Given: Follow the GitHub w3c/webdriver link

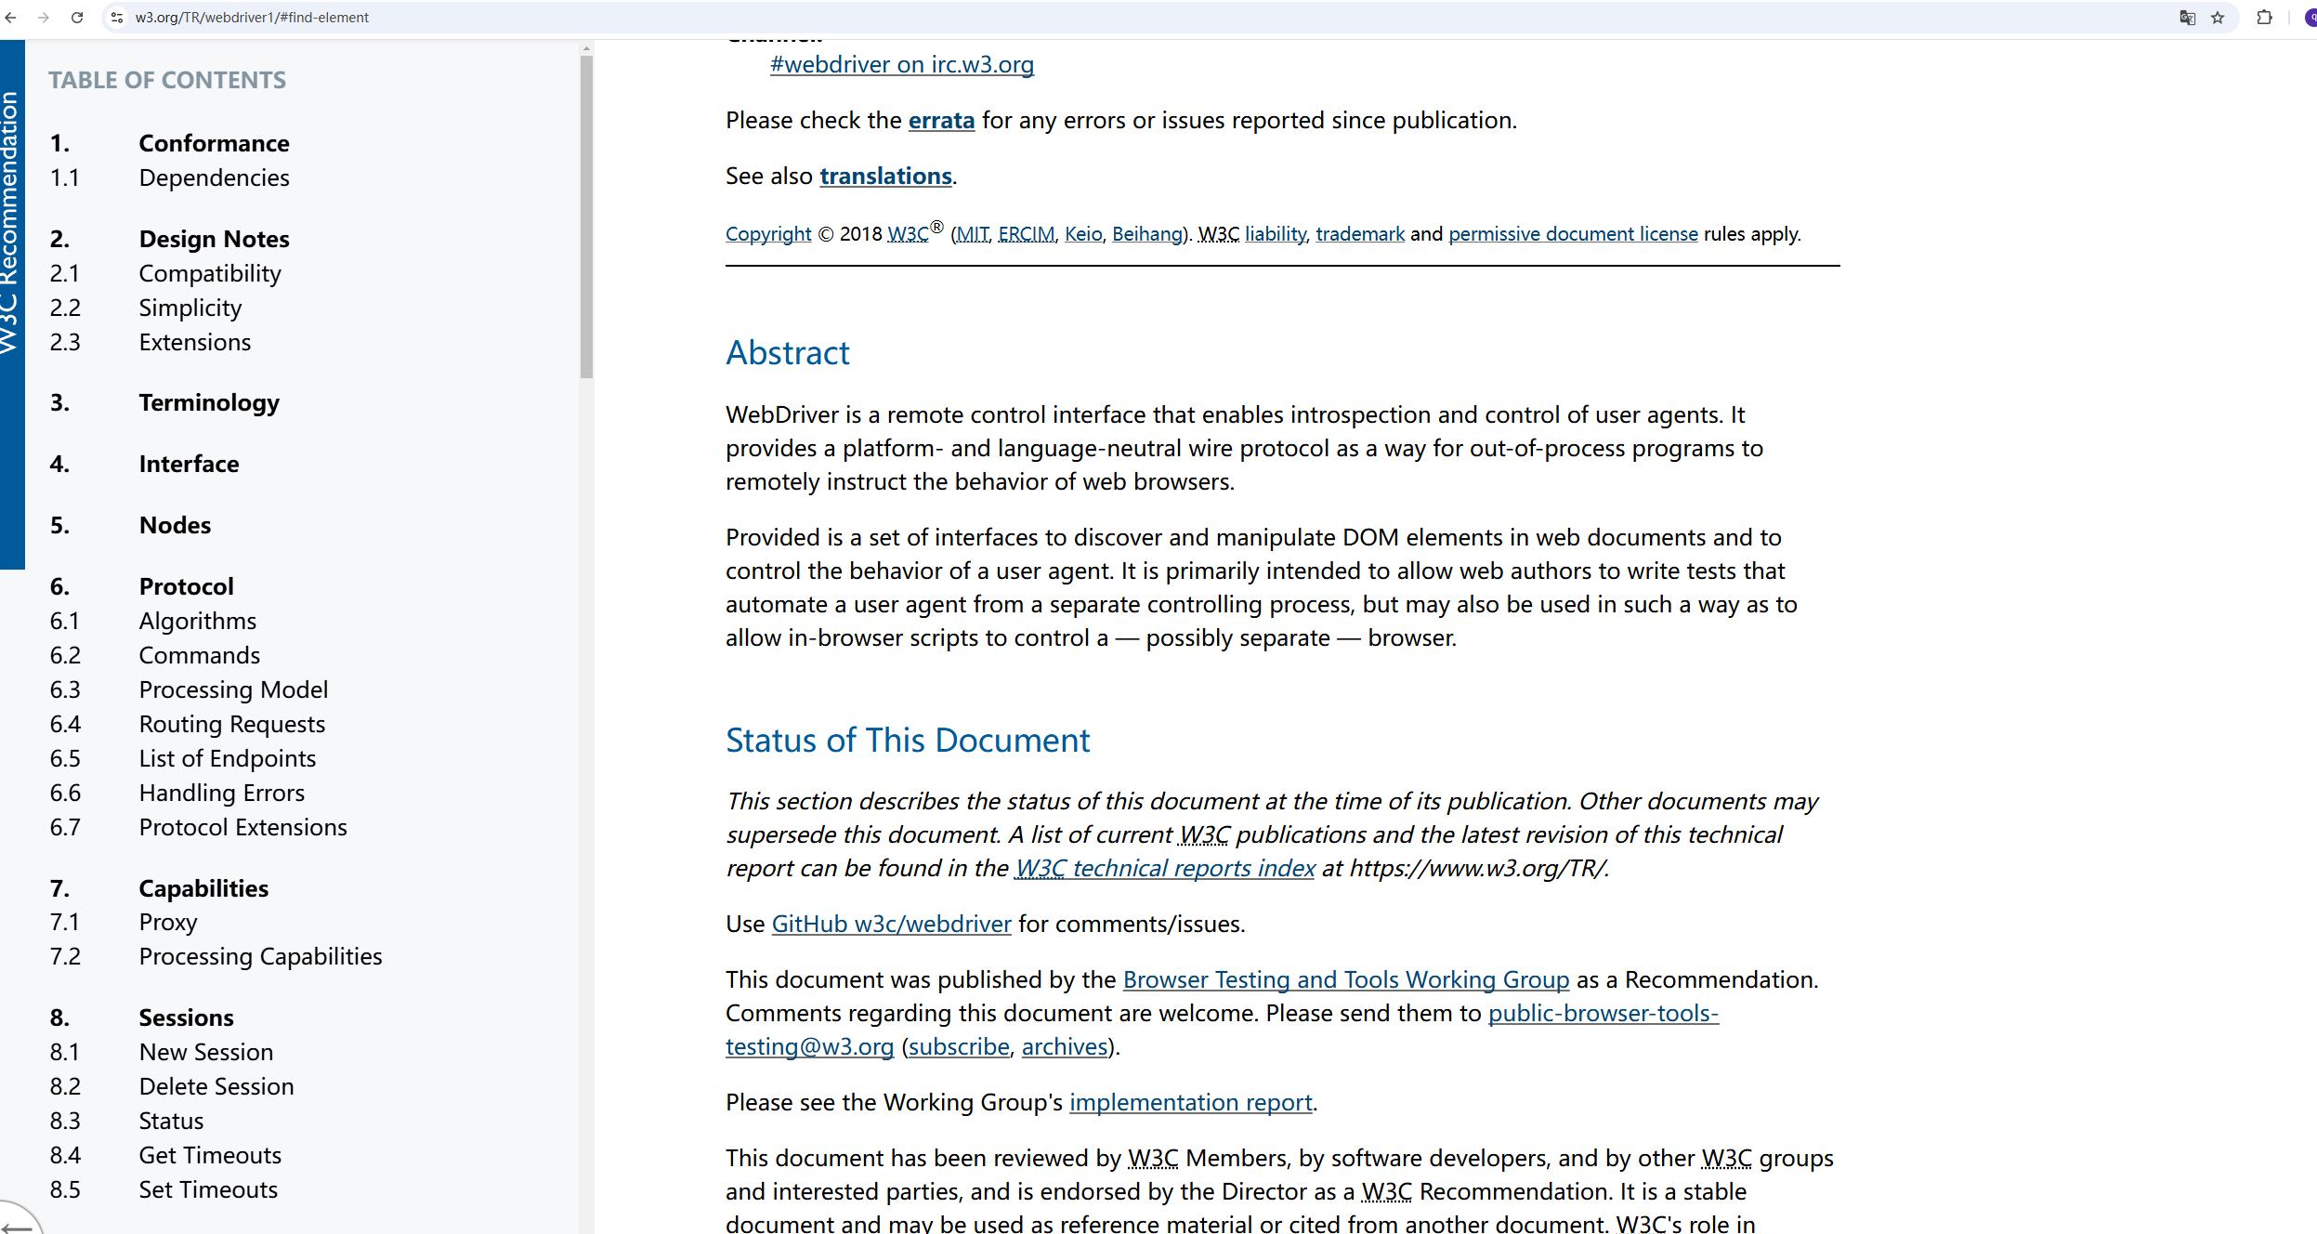Looking at the screenshot, I should pos(890,924).
